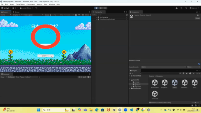Click the Project panel search field
201x113 pixels.
159,73
